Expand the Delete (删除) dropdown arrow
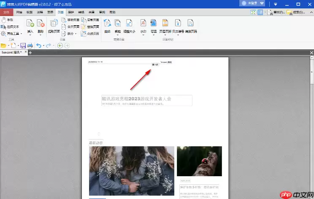Screen dimensions: 314x199 coord(41,35)
